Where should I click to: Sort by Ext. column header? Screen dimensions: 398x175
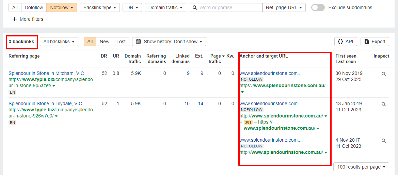click(x=199, y=56)
